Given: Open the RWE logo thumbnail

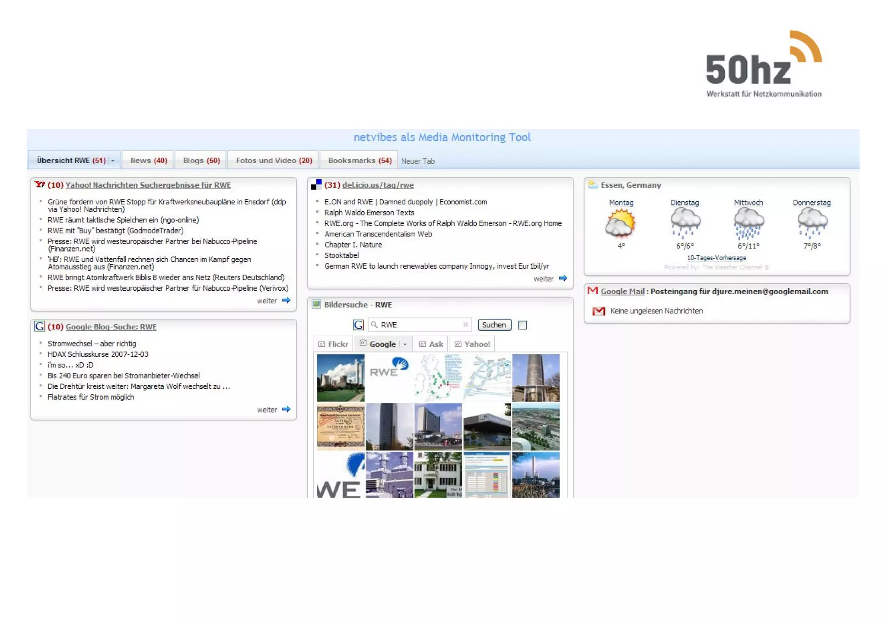Looking at the screenshot, I should 389,378.
